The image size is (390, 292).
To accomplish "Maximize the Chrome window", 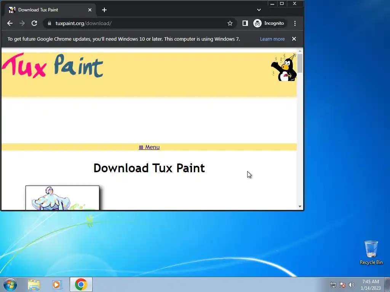I will tap(282, 3).
